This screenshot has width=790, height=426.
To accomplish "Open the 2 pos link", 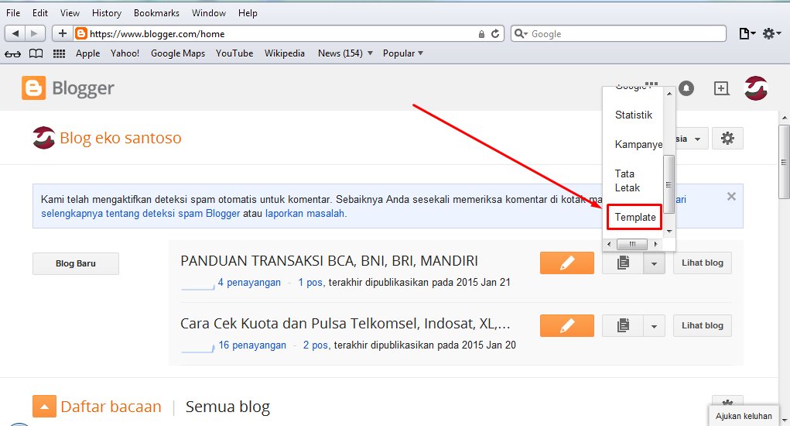I will pos(316,345).
